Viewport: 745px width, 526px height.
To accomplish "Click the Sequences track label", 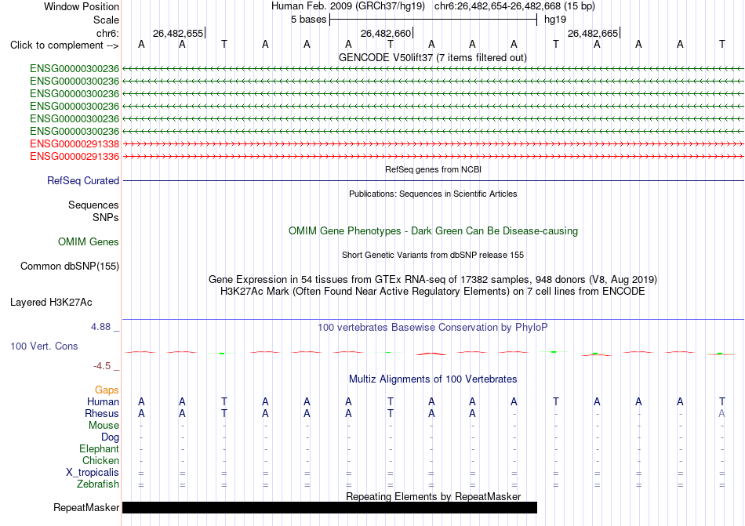I will pyautogui.click(x=93, y=205).
